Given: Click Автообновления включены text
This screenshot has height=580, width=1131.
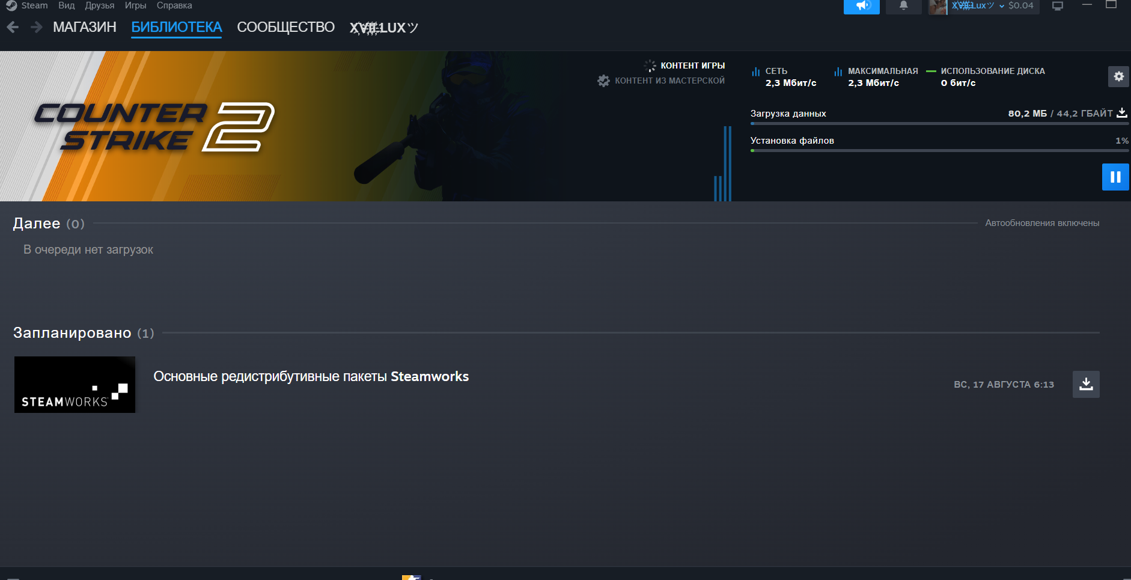Looking at the screenshot, I should (1042, 223).
